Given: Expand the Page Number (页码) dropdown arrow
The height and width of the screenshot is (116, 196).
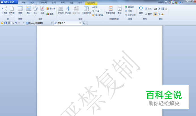Looking at the screenshot, I should point(120,16).
